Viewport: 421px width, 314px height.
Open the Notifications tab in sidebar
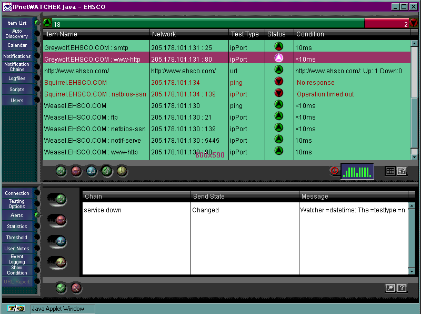pyautogui.click(x=17, y=56)
